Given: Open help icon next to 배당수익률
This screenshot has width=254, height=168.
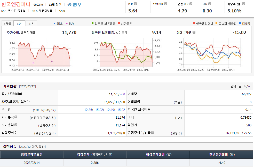Looking at the screenshot, I should [x=243, y=4].
